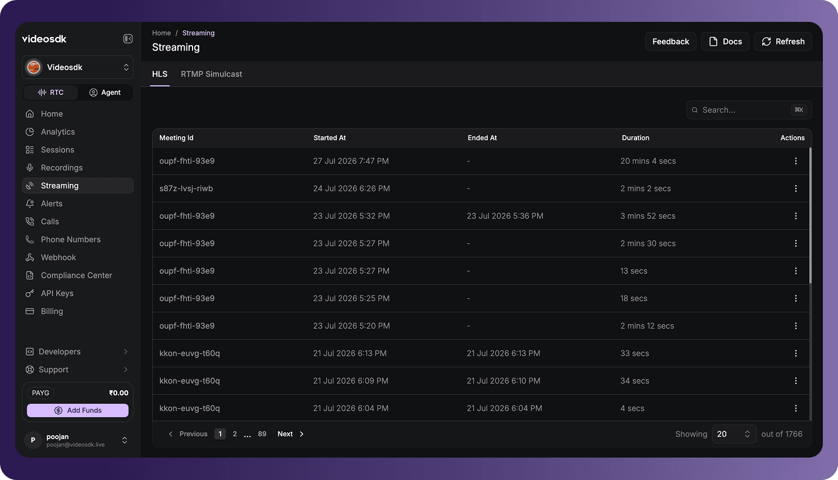Click the Ended At column header

(482, 138)
